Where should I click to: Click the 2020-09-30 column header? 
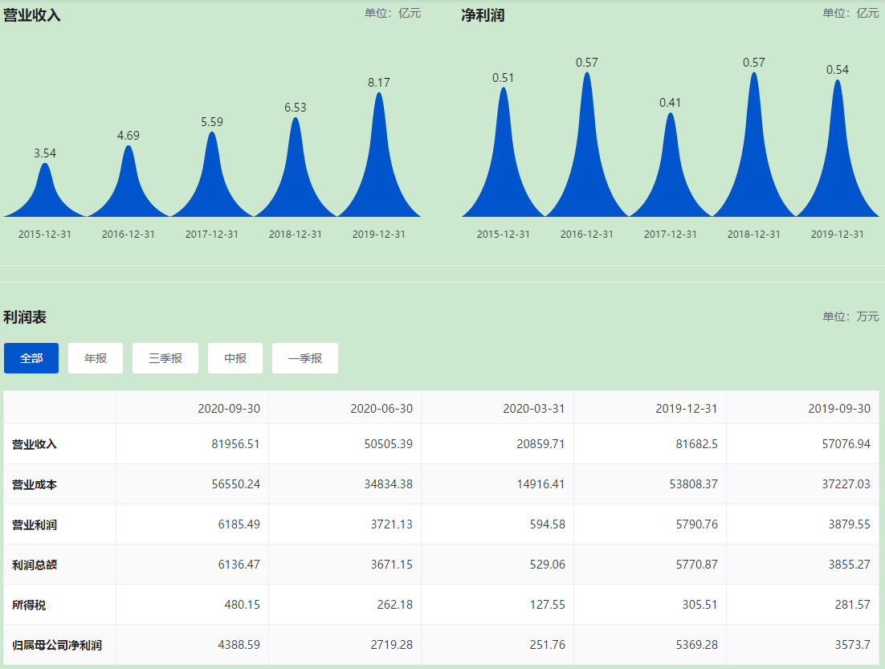click(229, 408)
